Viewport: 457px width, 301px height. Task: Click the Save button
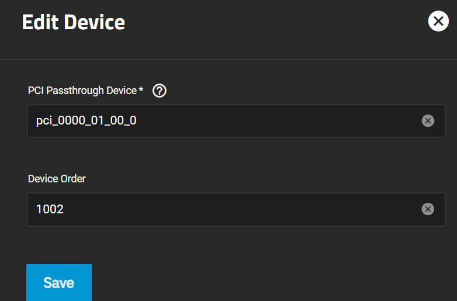59,282
